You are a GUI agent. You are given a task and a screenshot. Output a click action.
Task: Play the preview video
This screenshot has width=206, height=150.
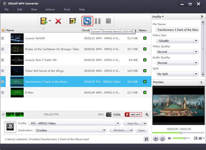(x=156, y=138)
